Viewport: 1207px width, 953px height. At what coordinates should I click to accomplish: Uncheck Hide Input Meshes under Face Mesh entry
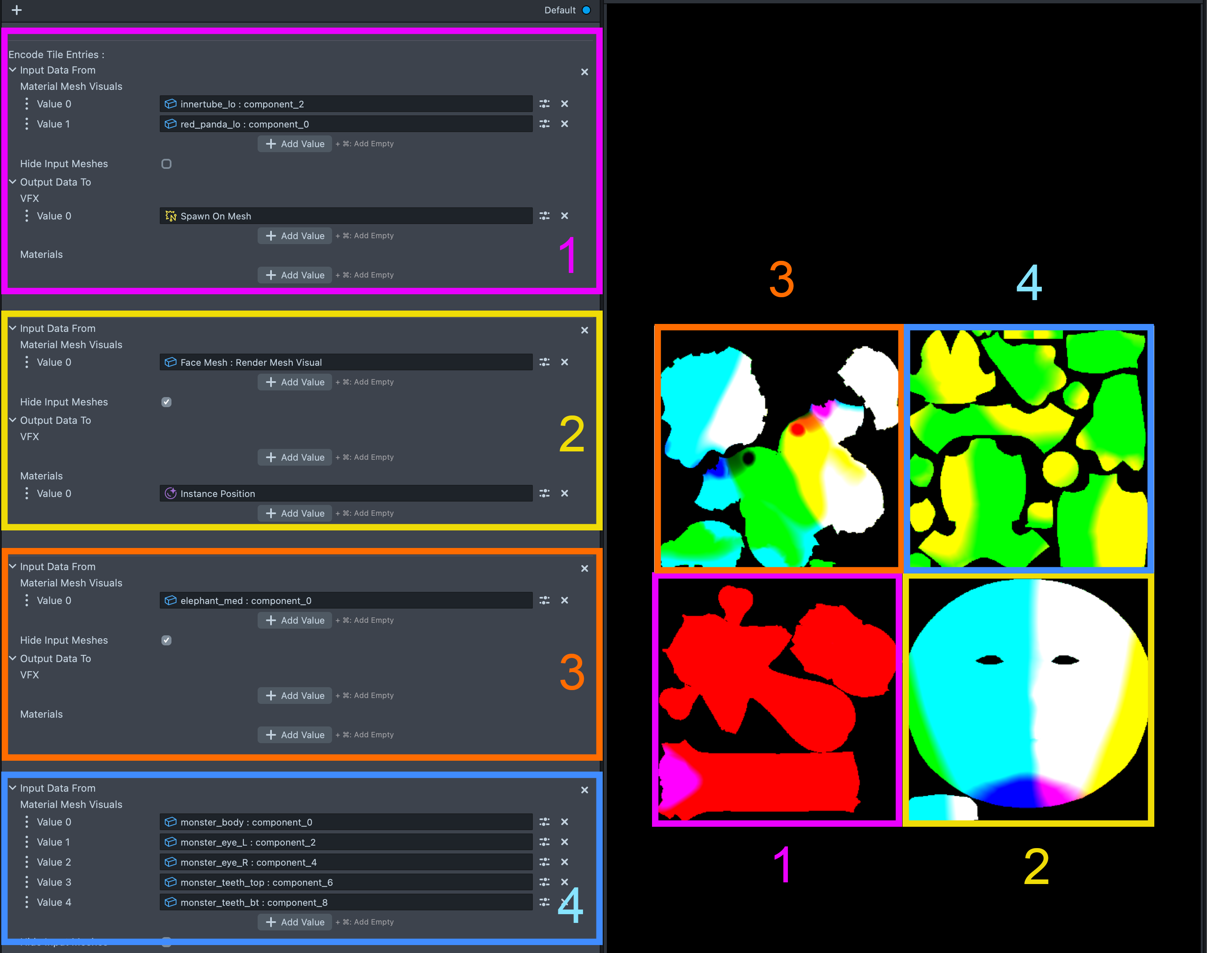(x=166, y=402)
